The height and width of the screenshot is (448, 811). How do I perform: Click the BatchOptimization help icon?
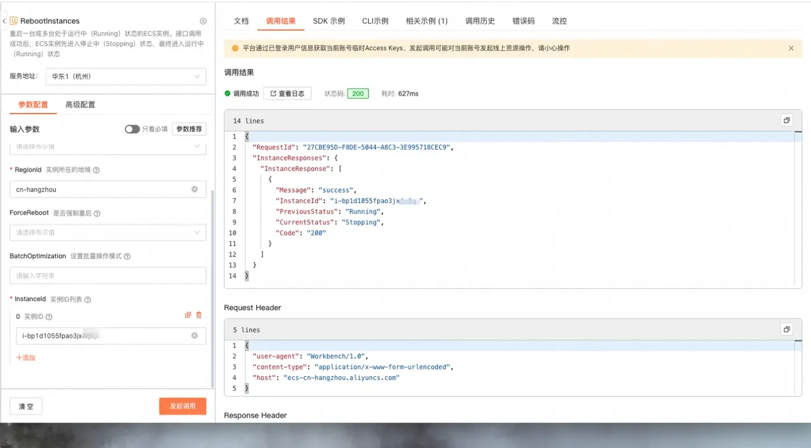pyautogui.click(x=127, y=256)
